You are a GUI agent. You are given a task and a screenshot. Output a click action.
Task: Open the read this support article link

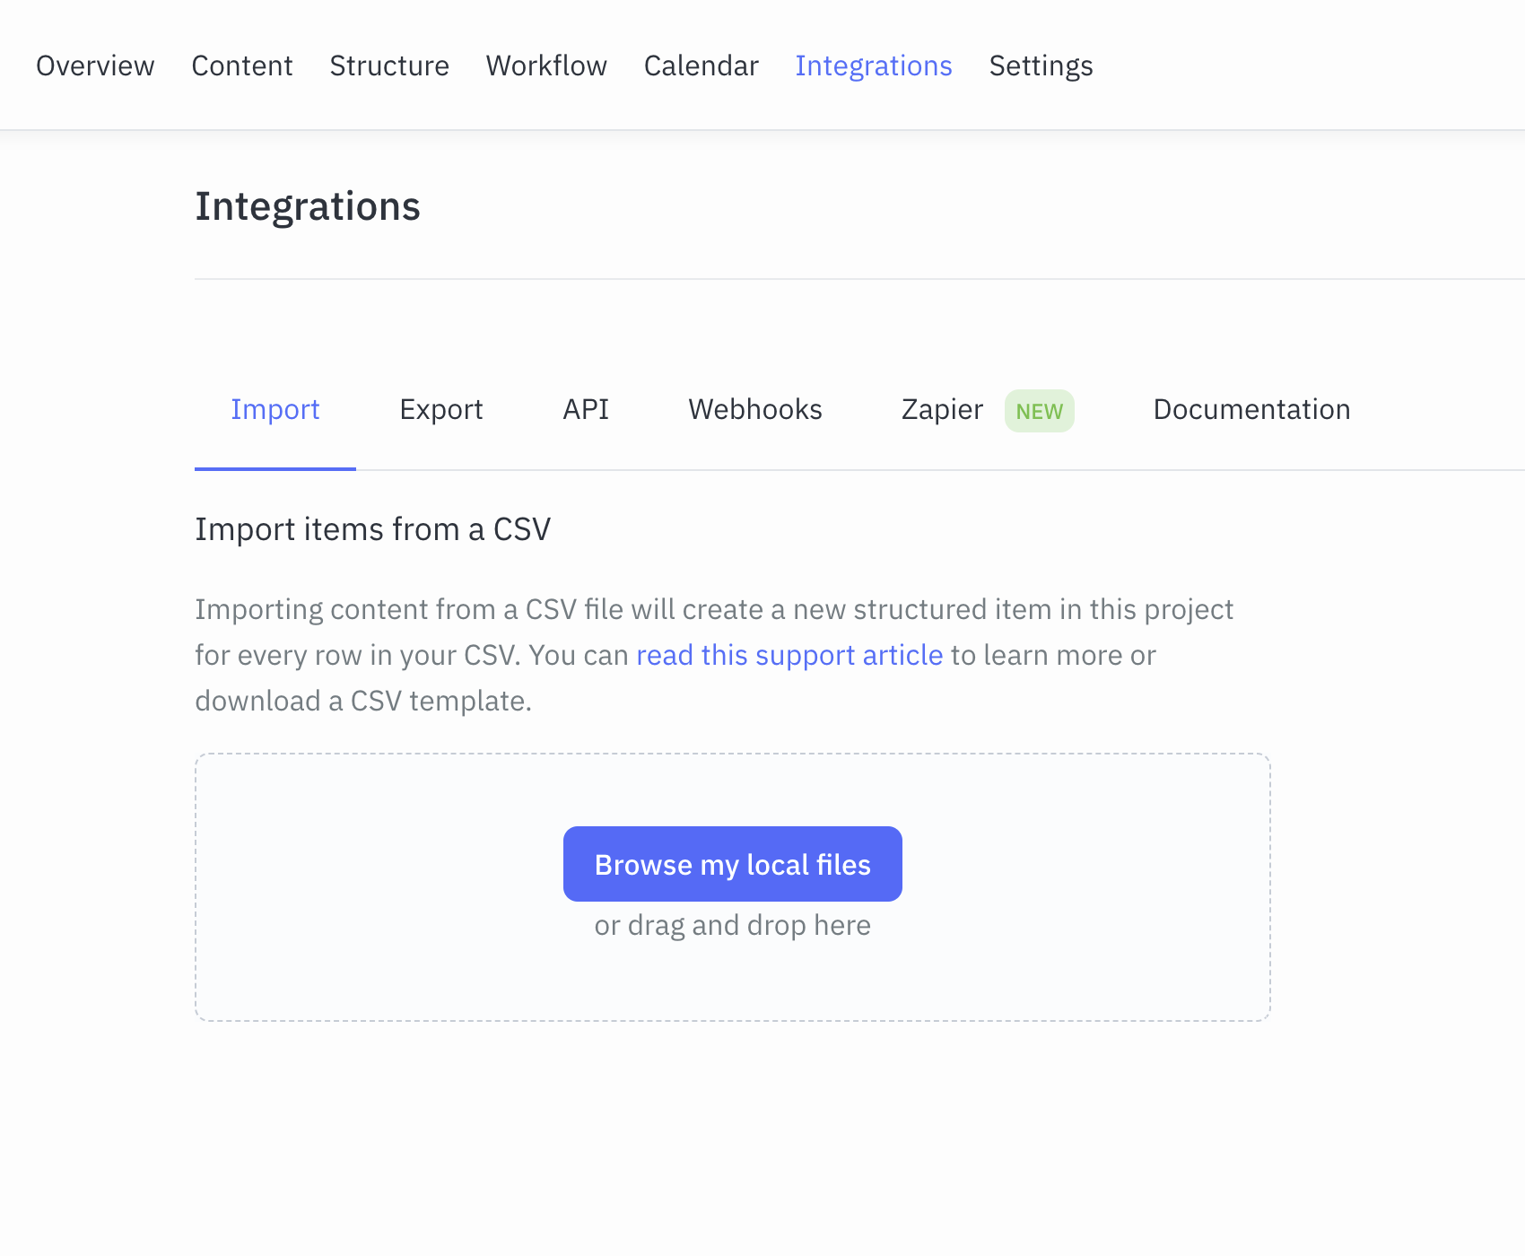coord(788,655)
